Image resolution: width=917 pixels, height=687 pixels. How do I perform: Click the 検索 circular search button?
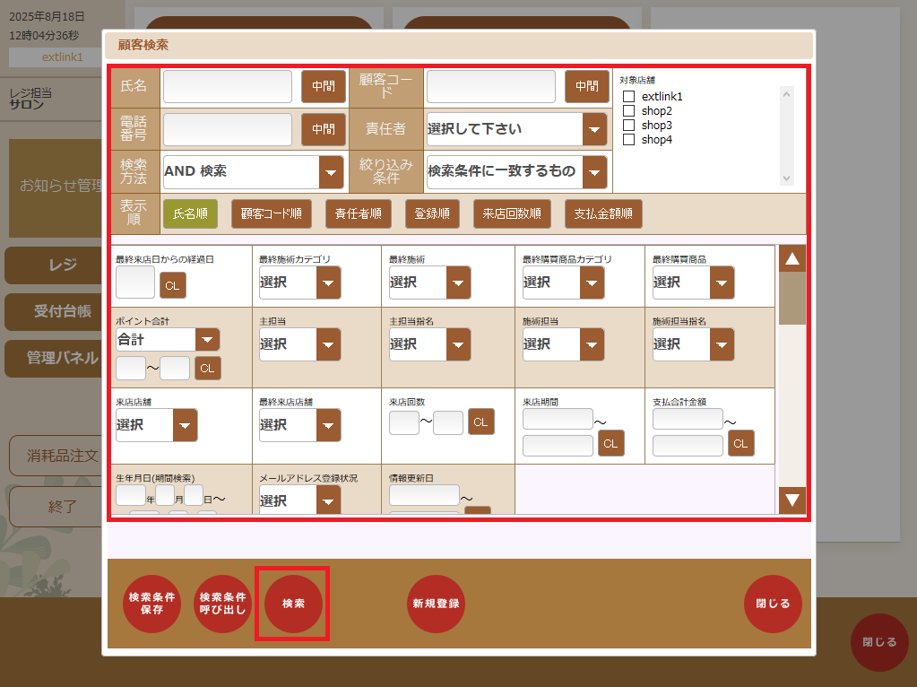[x=291, y=604]
